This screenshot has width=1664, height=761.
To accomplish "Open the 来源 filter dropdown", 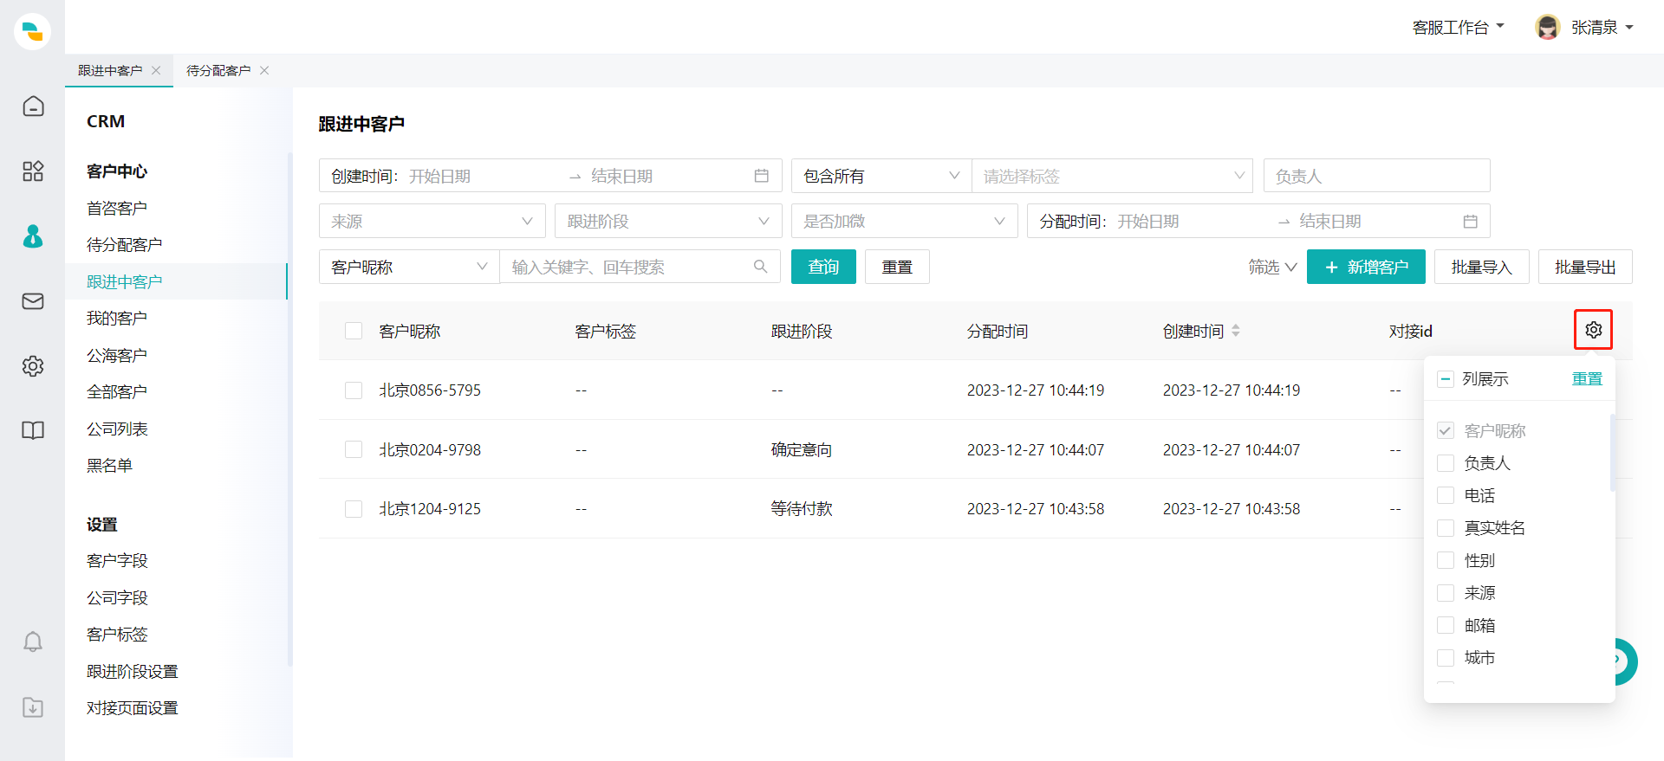I will coord(432,222).
